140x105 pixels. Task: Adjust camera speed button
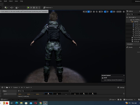[119, 12]
